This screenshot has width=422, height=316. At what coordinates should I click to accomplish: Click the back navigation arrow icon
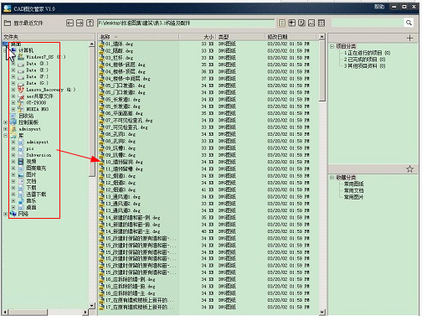(69, 23)
